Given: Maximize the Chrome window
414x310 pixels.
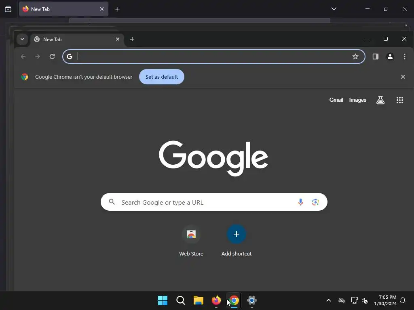Looking at the screenshot, I should (x=385, y=39).
